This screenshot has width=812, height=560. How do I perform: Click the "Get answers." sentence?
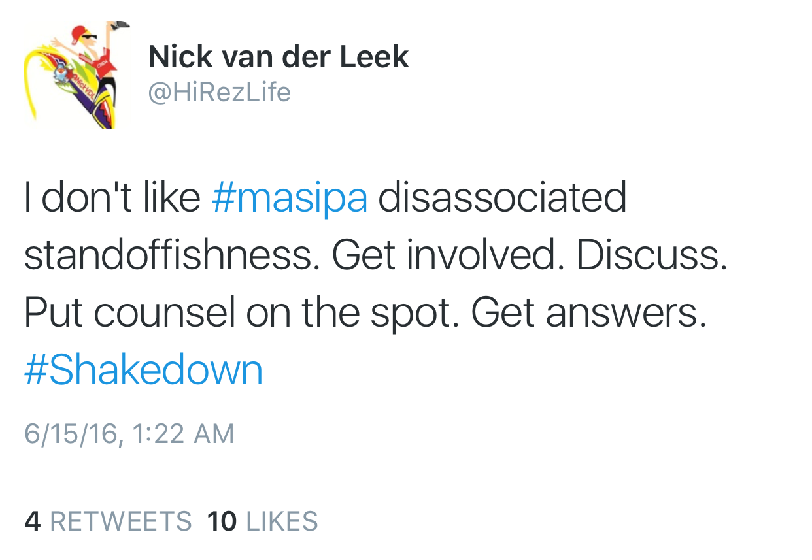tap(588, 313)
